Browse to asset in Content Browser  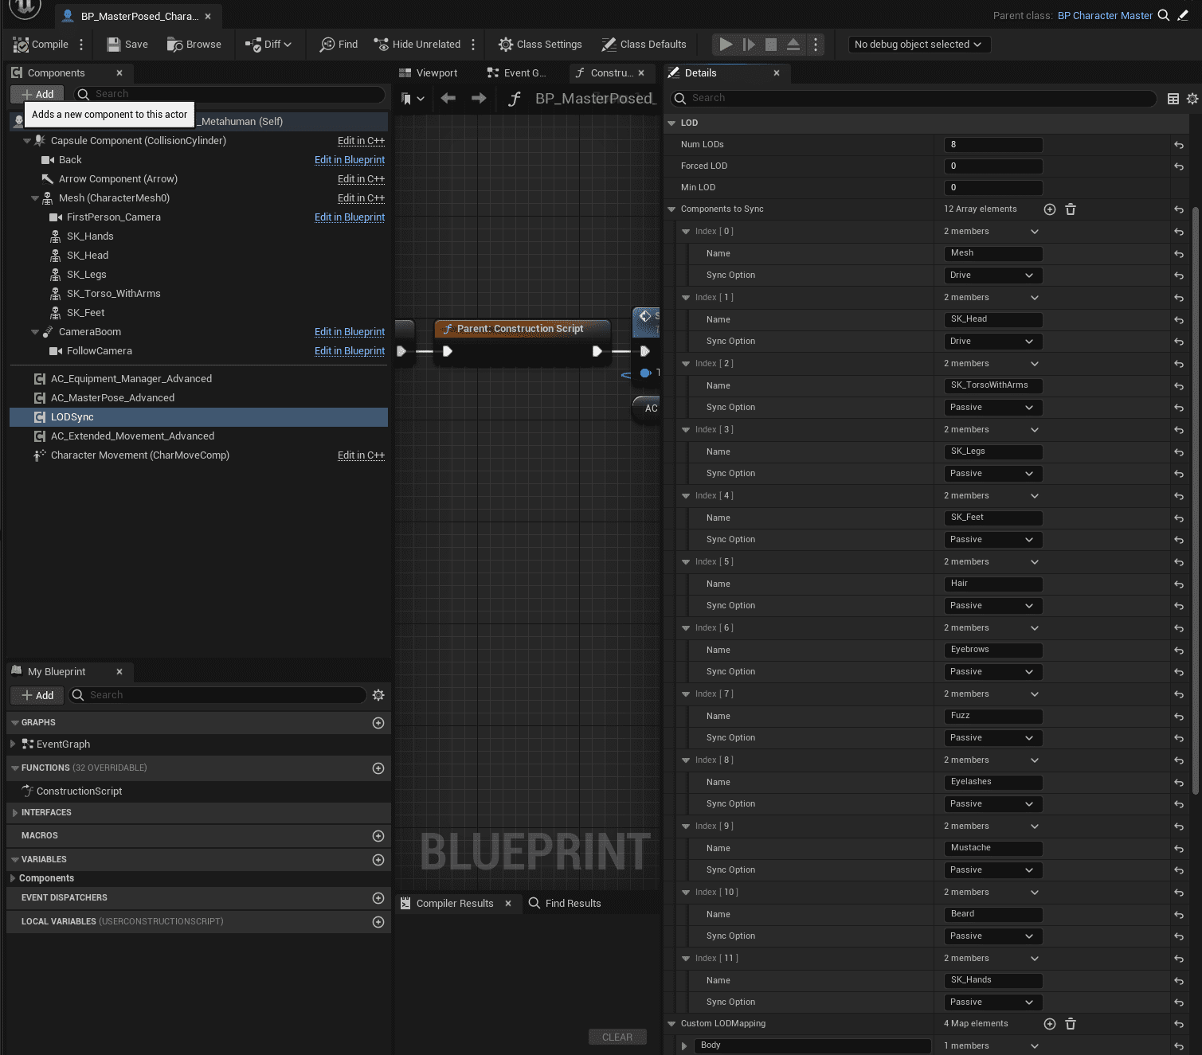coord(194,45)
